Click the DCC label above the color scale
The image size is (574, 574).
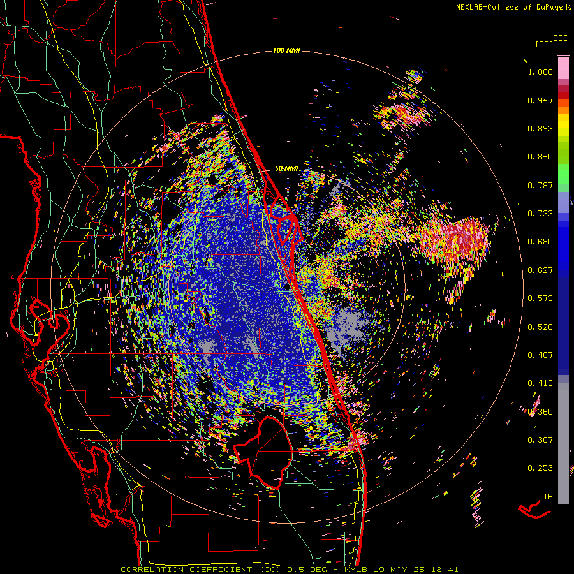(560, 38)
